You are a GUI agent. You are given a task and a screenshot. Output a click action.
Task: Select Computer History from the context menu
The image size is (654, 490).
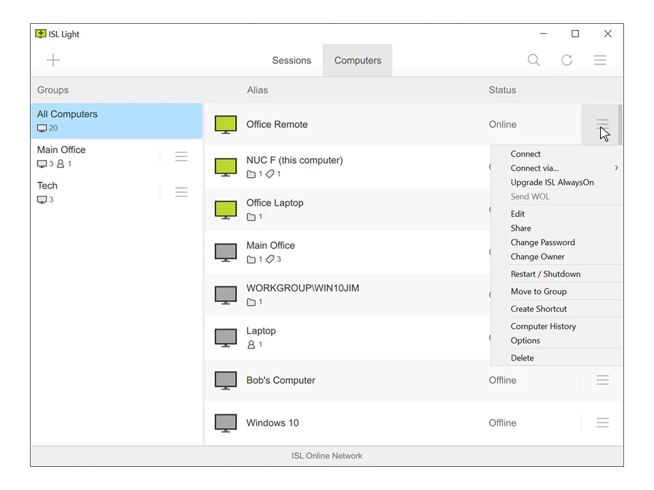(543, 326)
